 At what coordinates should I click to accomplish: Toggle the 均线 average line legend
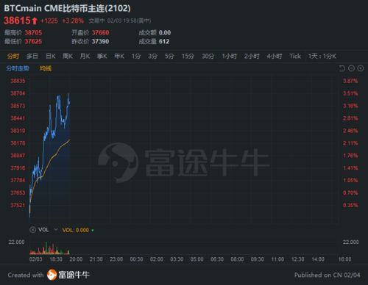click(46, 68)
